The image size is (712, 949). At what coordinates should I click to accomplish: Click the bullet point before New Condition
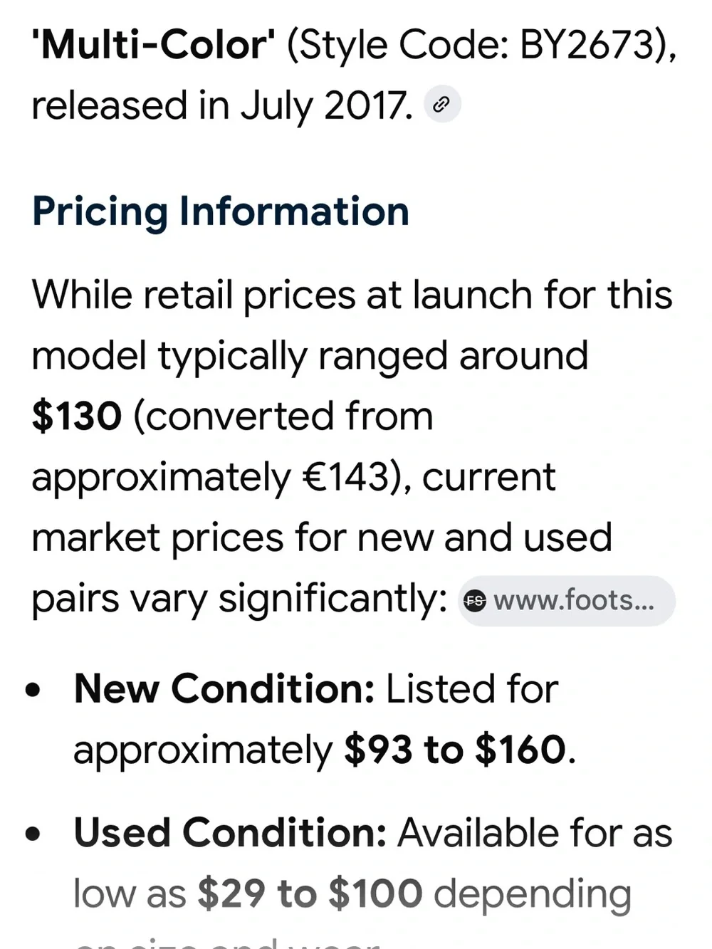33,690
